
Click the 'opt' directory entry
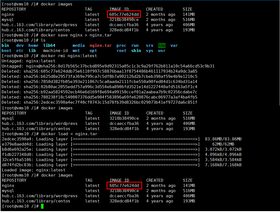pyautogui.click(x=94, y=51)
